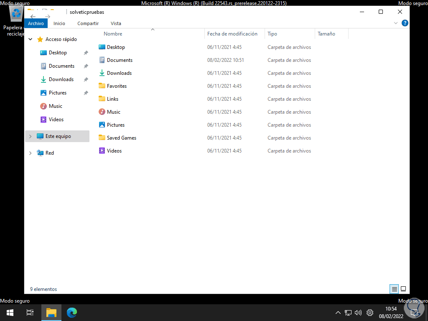Click the 9 elementos status text

[x=43, y=289]
